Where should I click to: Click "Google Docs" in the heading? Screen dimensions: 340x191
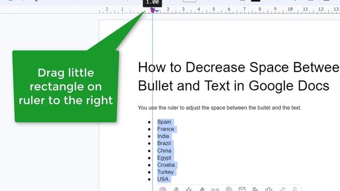click(x=289, y=86)
